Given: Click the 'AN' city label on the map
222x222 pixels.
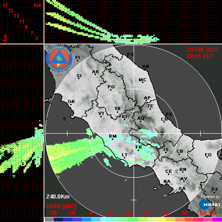Looking at the screenshot, I should (146, 67).
